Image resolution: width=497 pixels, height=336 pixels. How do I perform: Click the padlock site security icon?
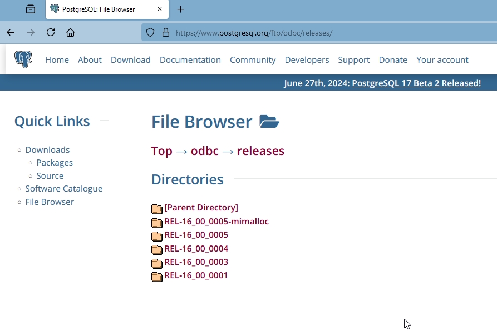point(165,33)
